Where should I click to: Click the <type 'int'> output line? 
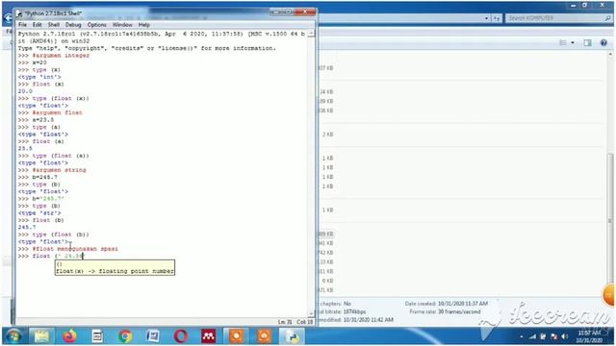39,77
